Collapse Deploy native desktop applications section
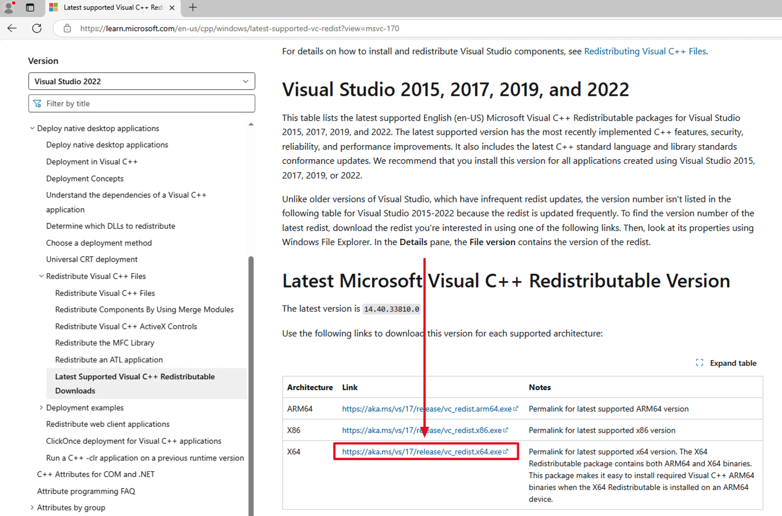782x516 pixels. pyautogui.click(x=32, y=128)
